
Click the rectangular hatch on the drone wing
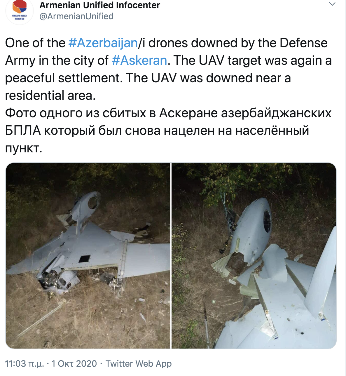[85, 258]
